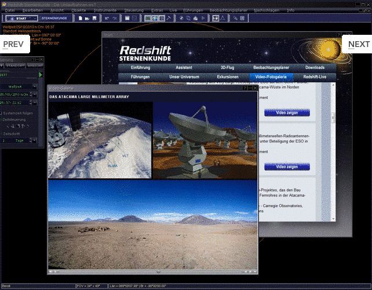Select the Führungen tab in Start window

click(x=140, y=77)
